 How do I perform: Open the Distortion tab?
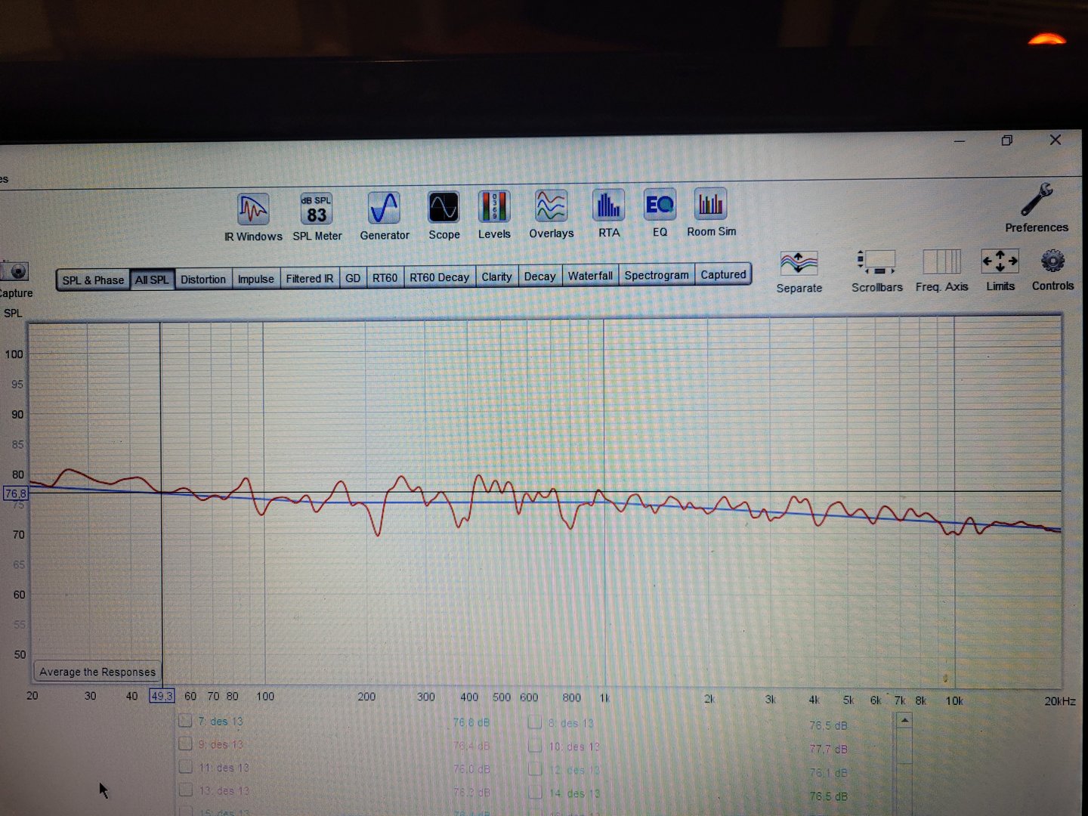203,279
